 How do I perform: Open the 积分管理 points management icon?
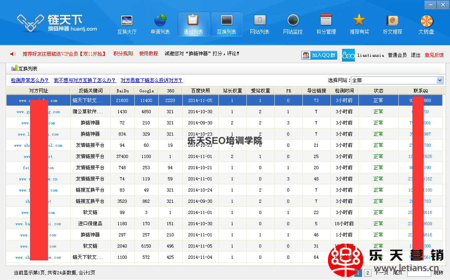pyautogui.click(x=326, y=24)
